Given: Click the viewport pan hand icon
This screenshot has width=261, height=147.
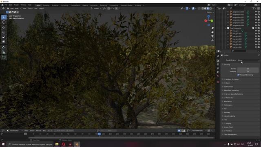Looking at the screenshot, I should click(212, 32).
